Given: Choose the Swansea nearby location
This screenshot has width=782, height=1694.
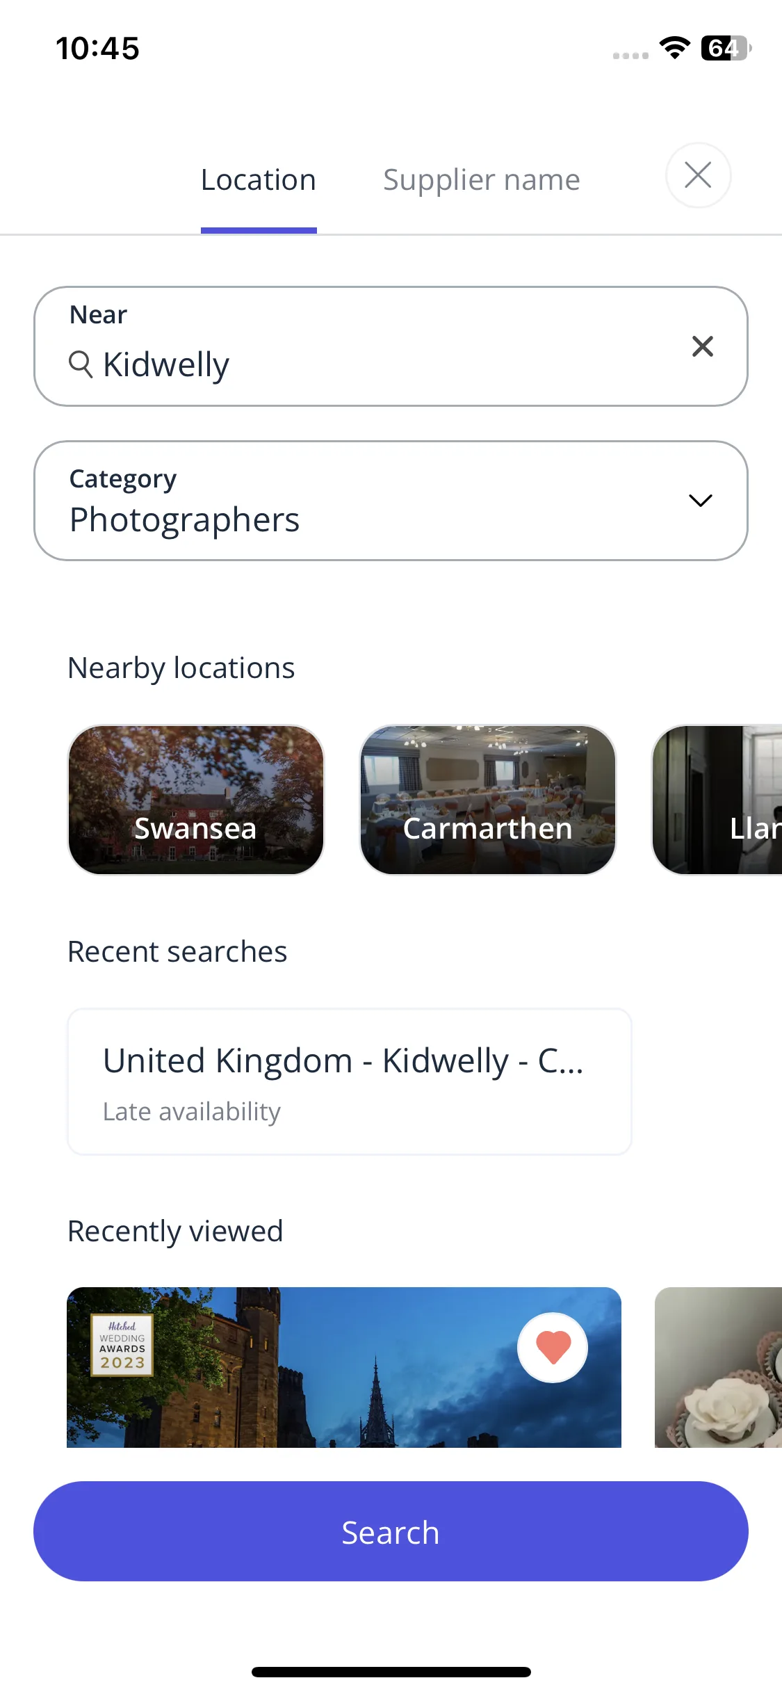Looking at the screenshot, I should (x=196, y=800).
